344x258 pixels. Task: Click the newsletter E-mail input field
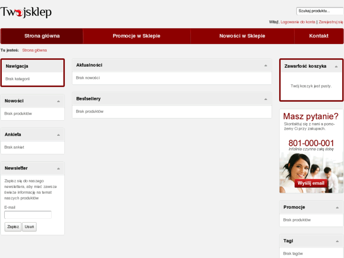28,215
